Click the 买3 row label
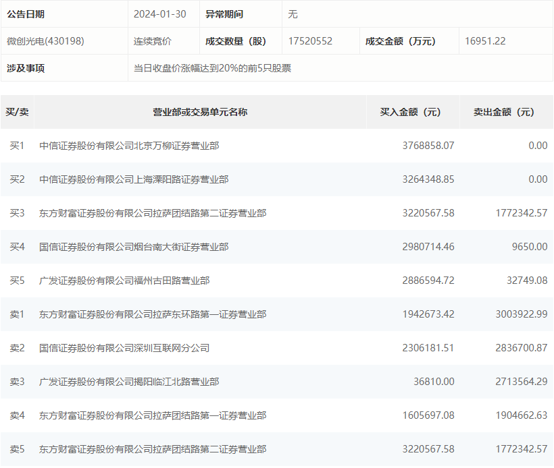Screen dimensions: 554x468 tap(17, 213)
